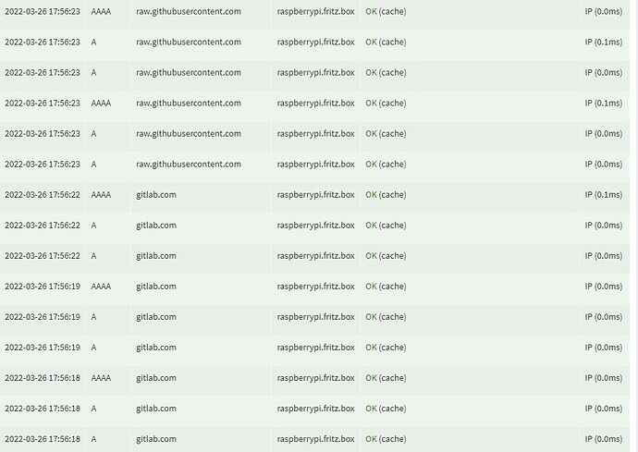Select the raw.githubusercontent.com domain in the A row with 0.1ms reply
638x452 pixels.
(189, 42)
